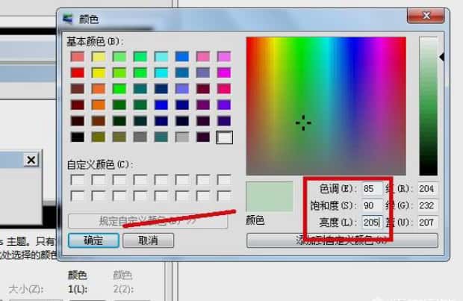463x301 pixels.
Task: Click the 基本颜色 (B) label
Action: tap(95, 42)
